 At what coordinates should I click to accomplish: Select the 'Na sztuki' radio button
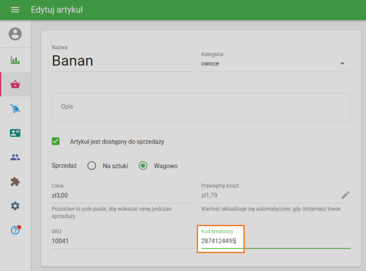click(x=91, y=166)
